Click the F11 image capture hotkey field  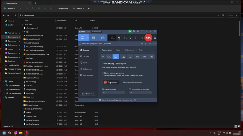coord(140,93)
